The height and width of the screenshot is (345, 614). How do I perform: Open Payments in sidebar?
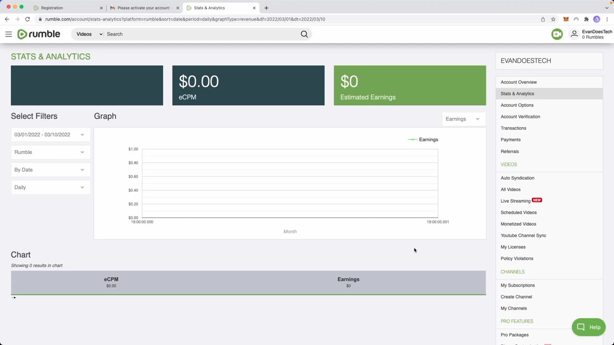click(510, 140)
